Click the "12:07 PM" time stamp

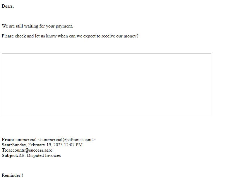tap(73, 145)
